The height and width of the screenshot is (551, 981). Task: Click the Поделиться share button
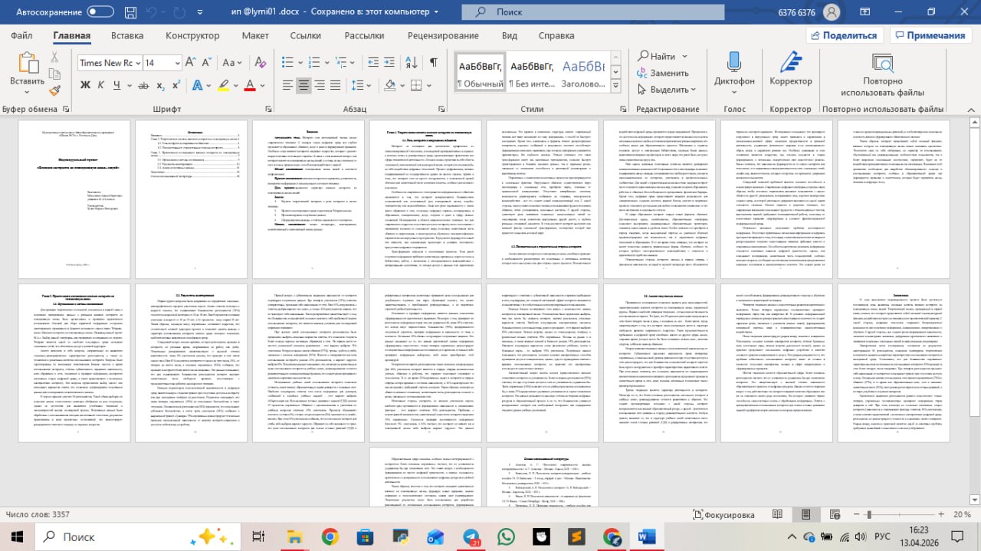click(844, 35)
